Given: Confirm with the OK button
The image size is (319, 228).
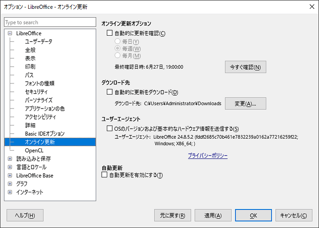Looking at the screenshot, I should point(253,215).
